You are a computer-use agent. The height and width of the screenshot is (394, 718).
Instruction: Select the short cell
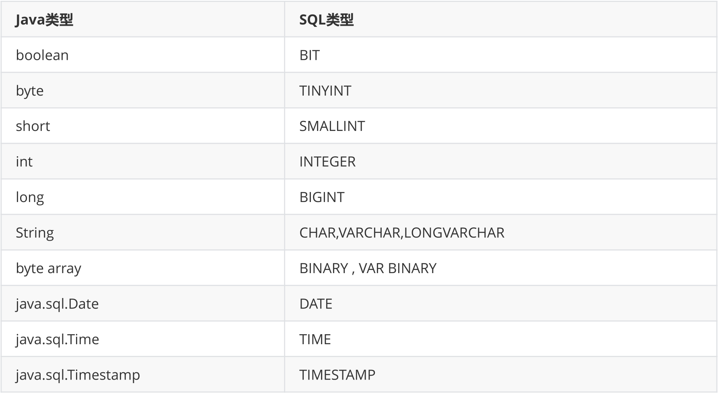[33, 126]
